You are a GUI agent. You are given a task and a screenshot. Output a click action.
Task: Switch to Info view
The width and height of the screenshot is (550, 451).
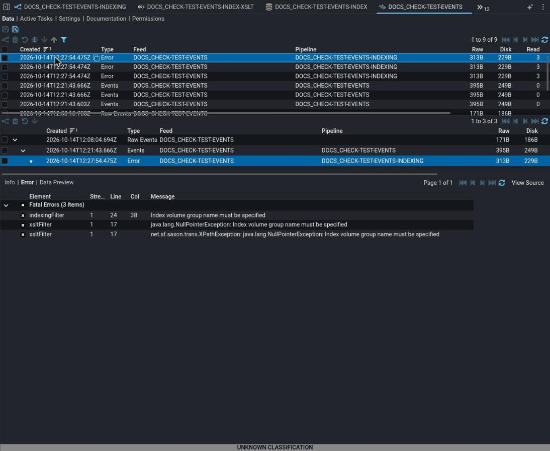pos(10,182)
